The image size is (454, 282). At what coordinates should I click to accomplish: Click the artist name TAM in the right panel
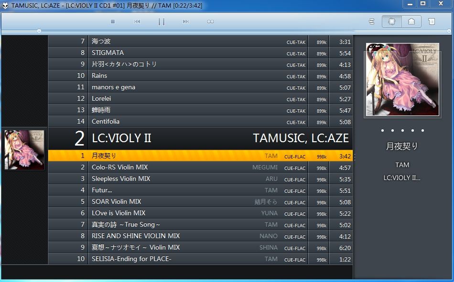pos(402,165)
